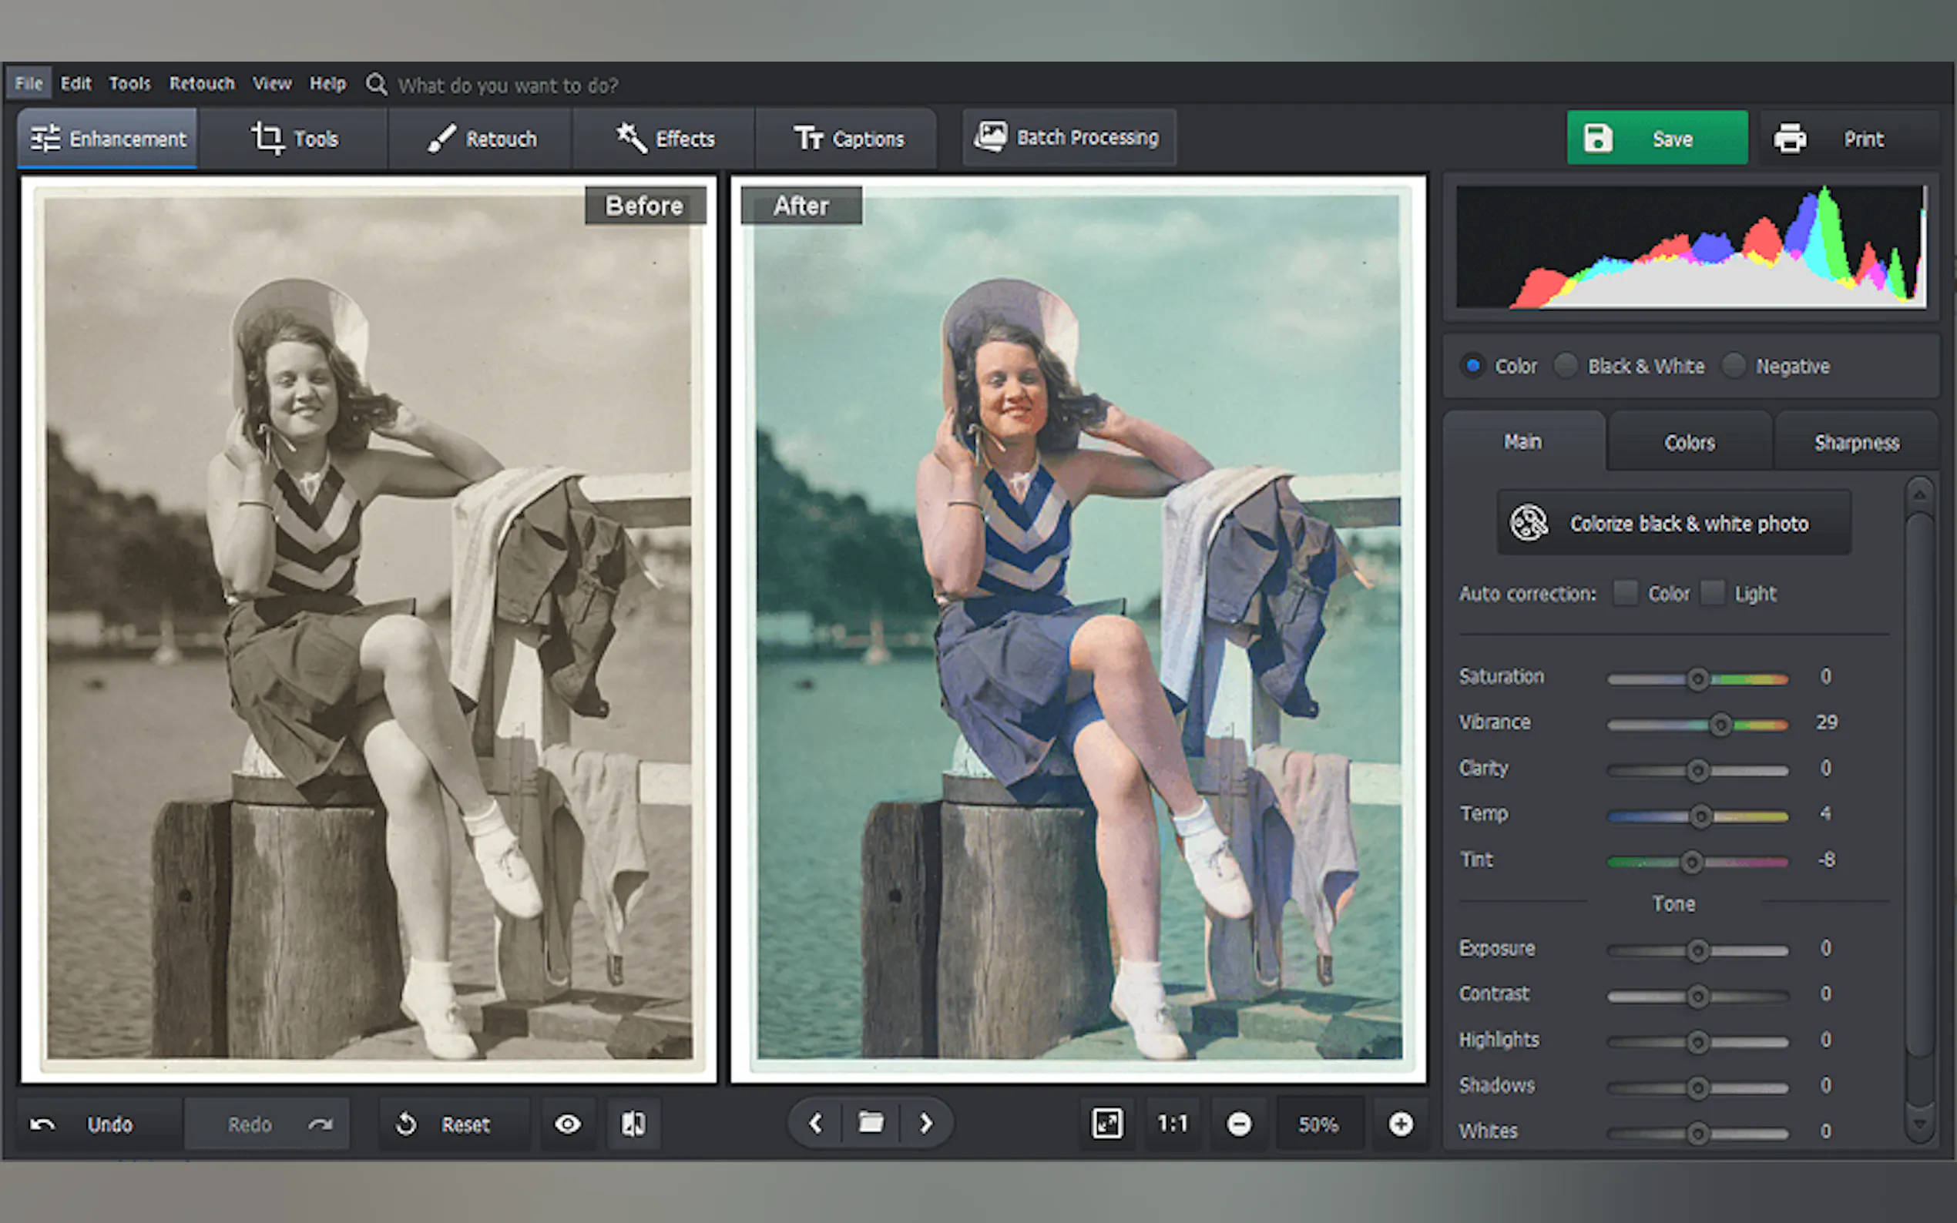Click the Redo button
This screenshot has width=1957, height=1223.
click(267, 1124)
